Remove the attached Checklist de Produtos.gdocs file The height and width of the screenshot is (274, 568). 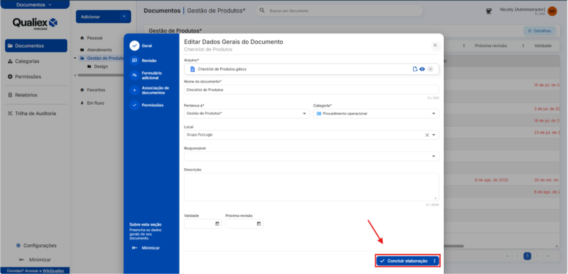(430, 69)
